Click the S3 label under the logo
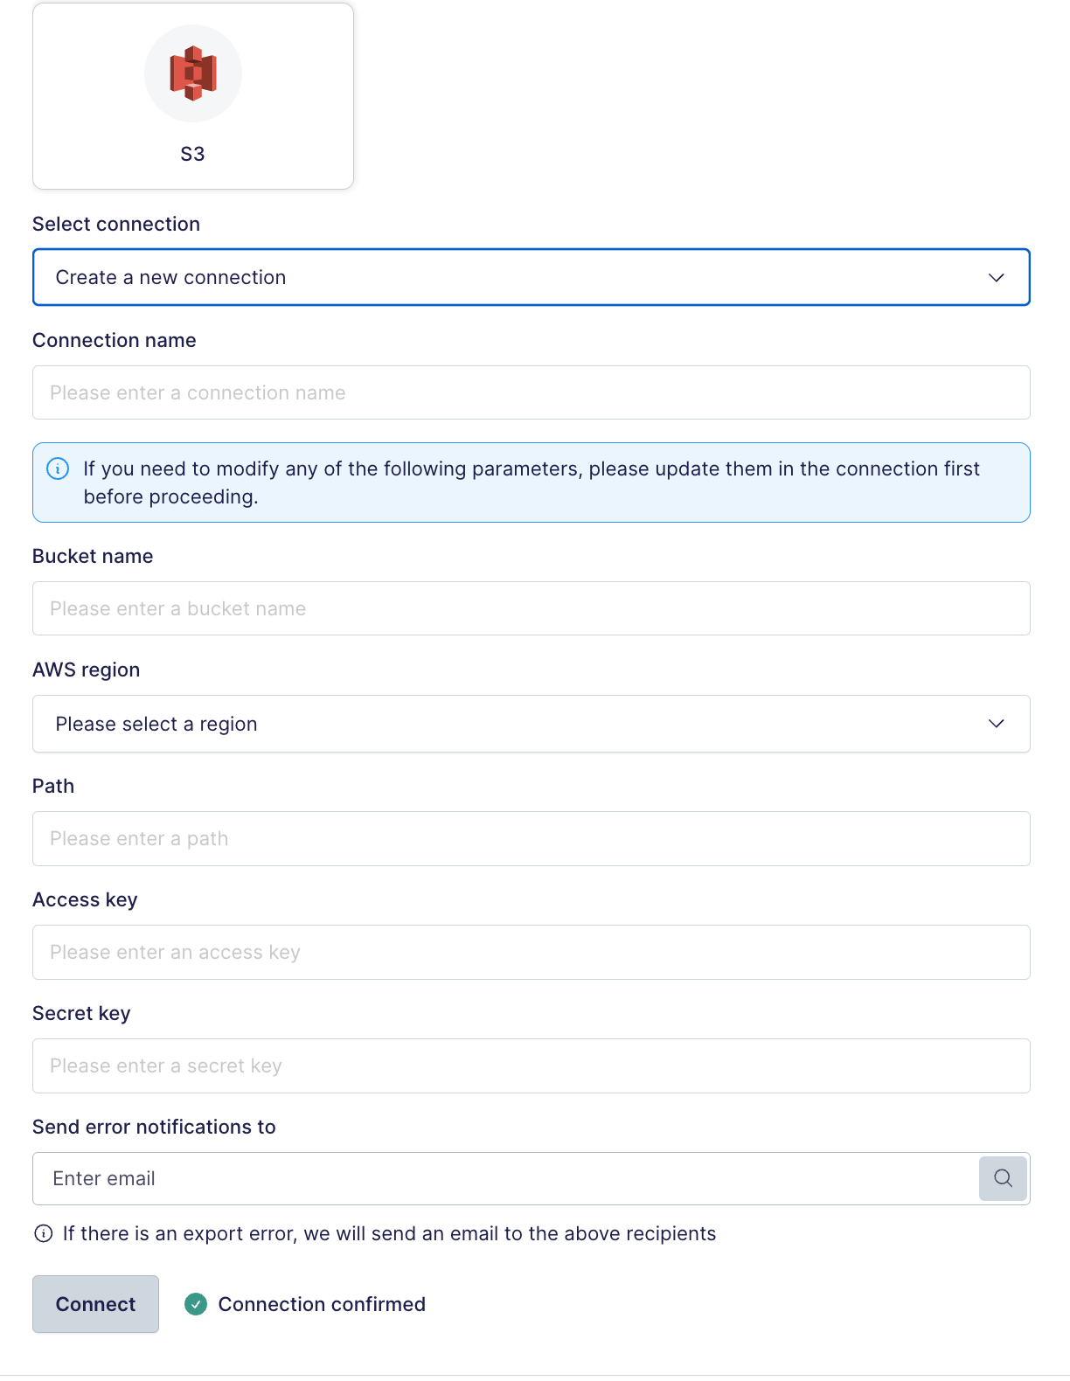 [192, 154]
